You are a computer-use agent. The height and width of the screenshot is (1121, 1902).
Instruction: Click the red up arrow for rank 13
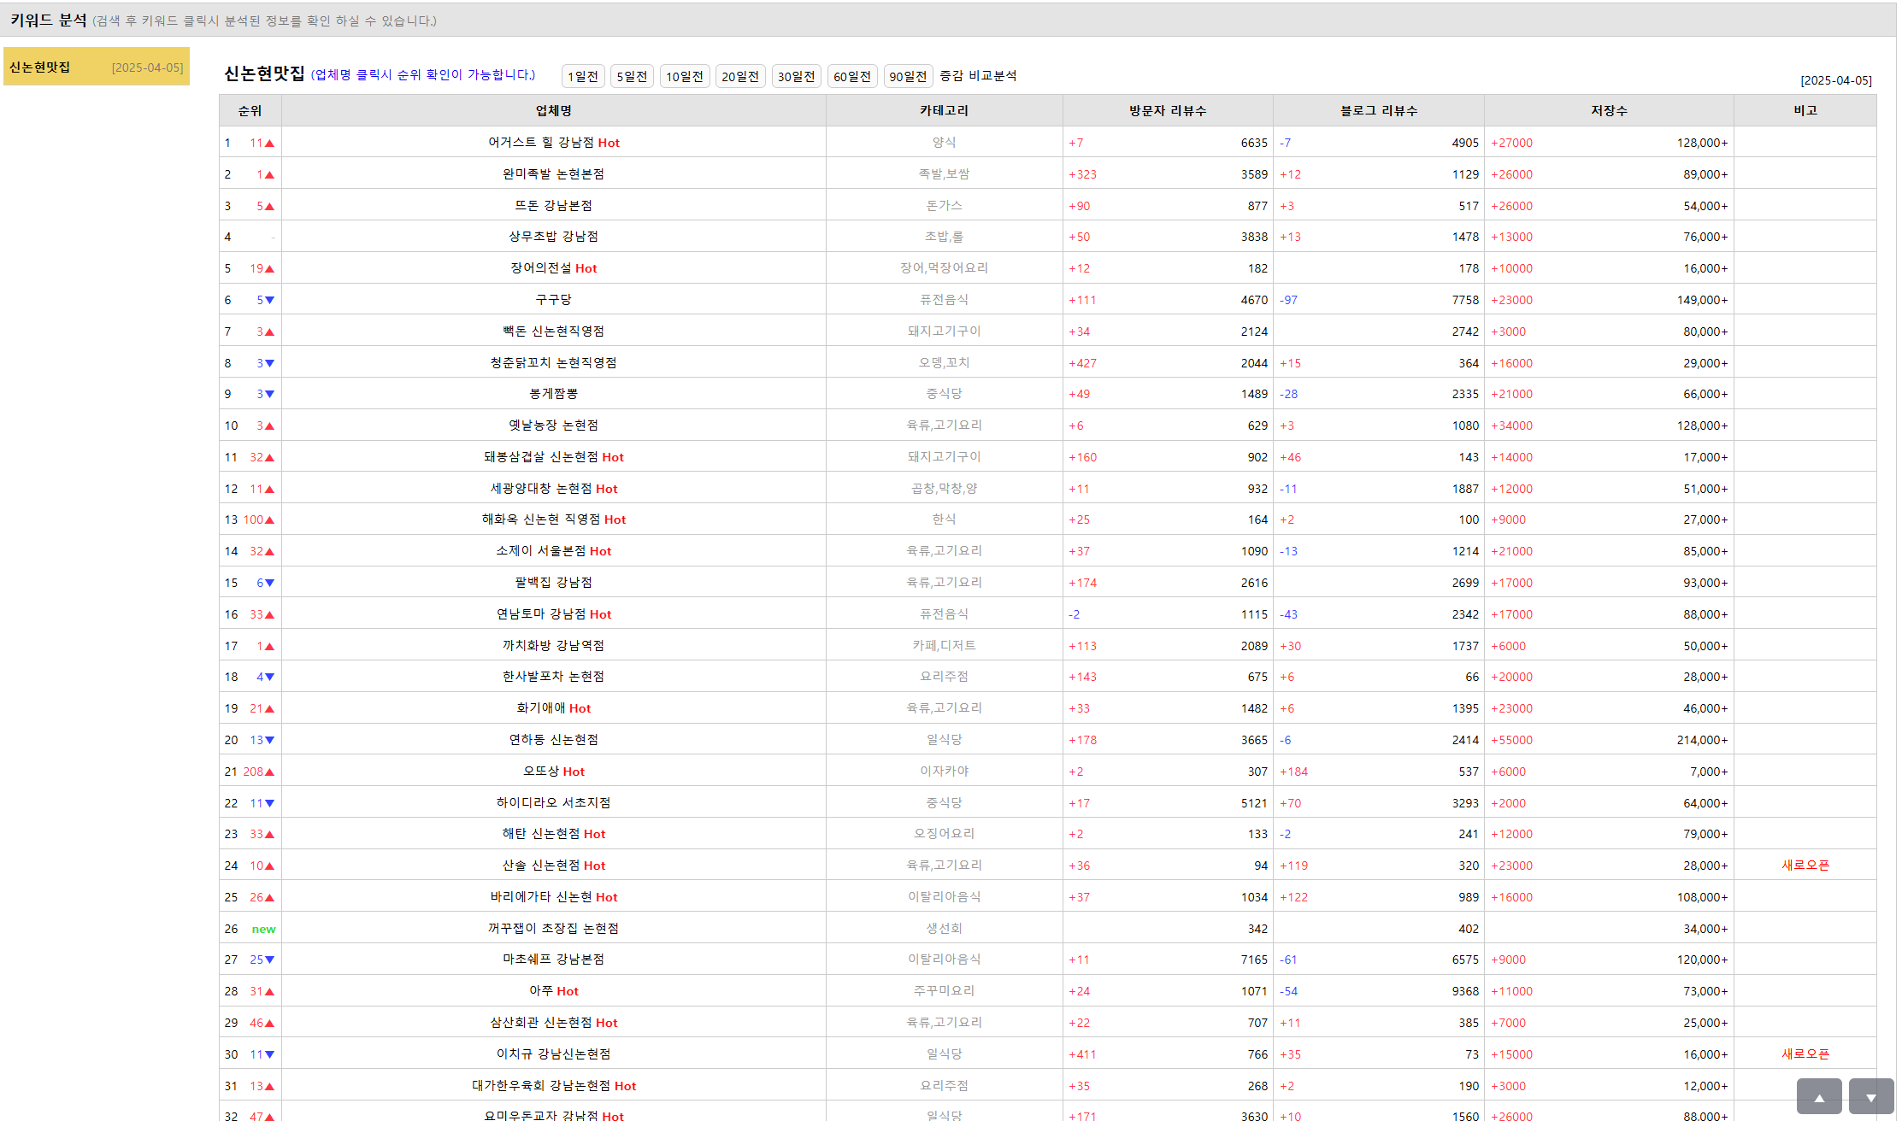click(x=269, y=520)
